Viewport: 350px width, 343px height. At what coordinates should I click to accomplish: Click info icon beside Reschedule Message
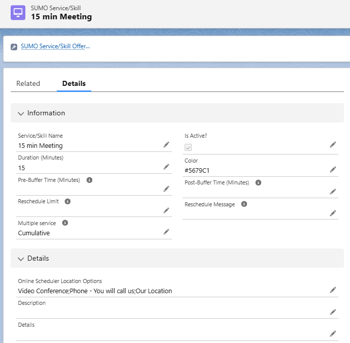[x=244, y=204]
